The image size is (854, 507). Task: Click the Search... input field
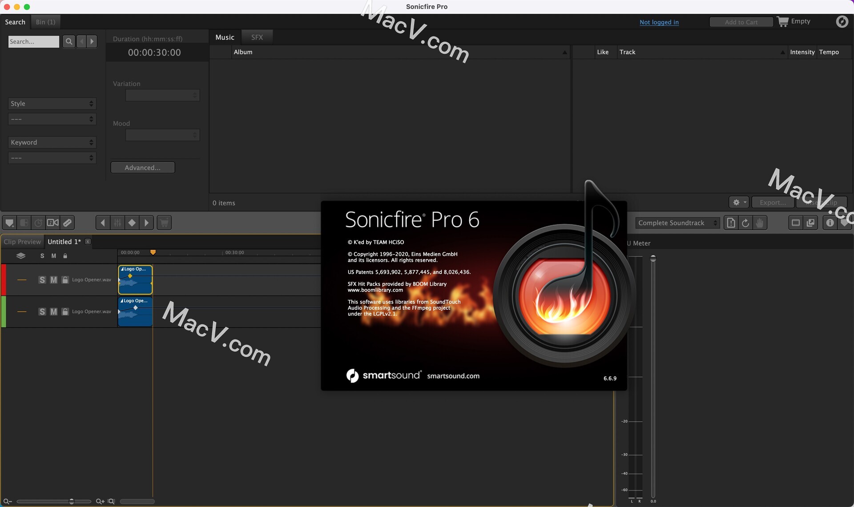coord(34,41)
